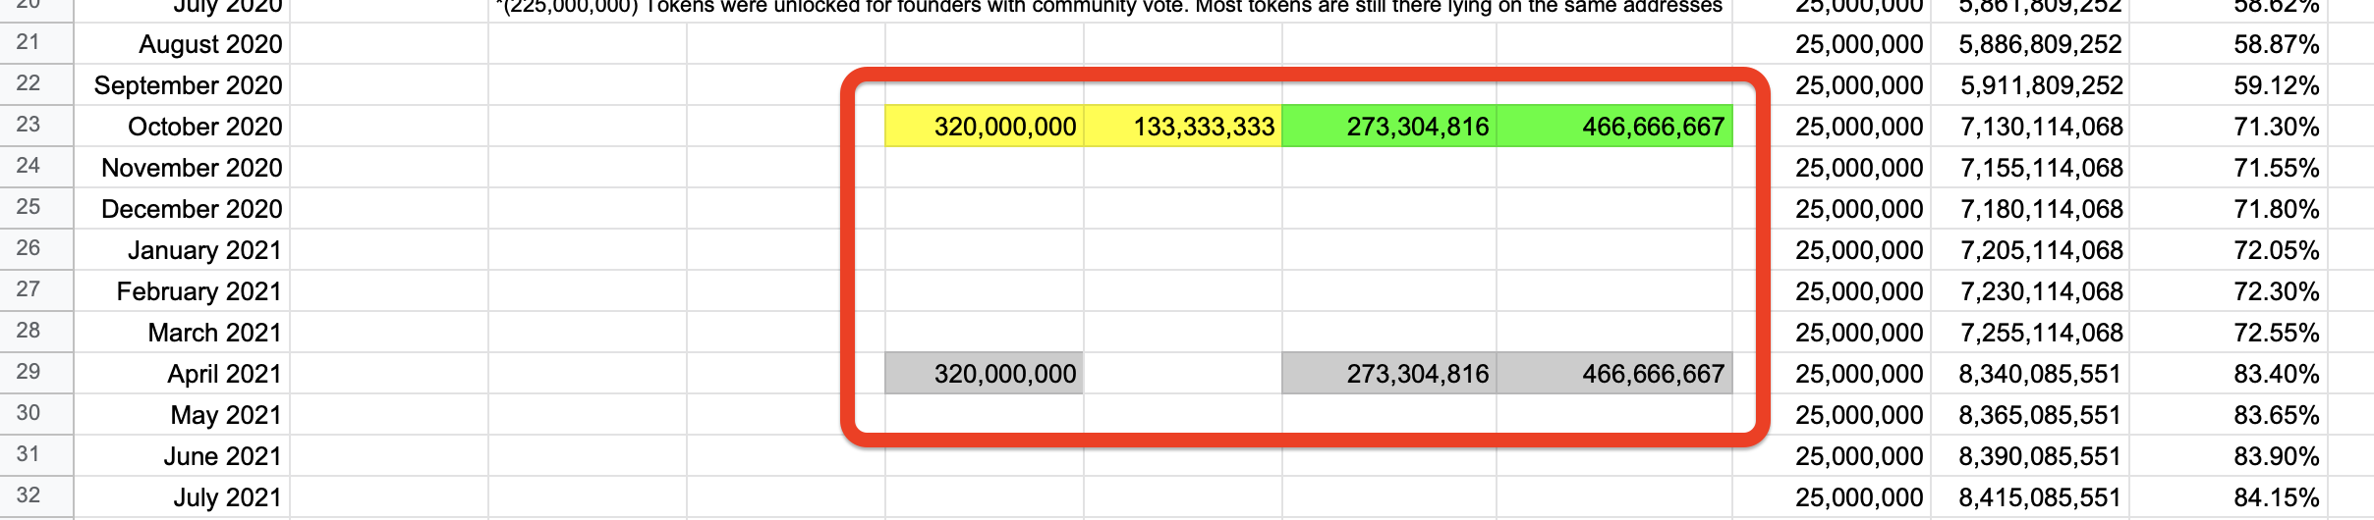Select yellow cell with 320,000,000
2374x520 pixels.
pyautogui.click(x=985, y=127)
